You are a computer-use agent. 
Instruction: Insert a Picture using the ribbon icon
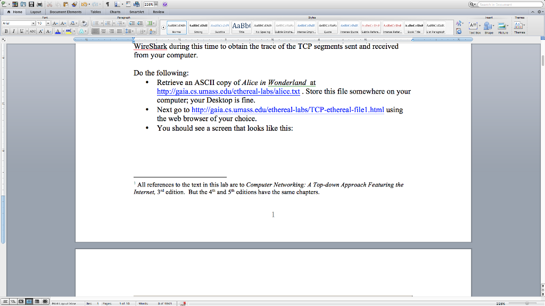coord(501,25)
